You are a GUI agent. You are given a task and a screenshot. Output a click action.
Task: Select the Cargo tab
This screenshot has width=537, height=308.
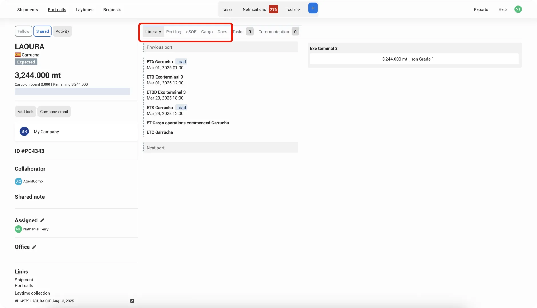point(207,32)
